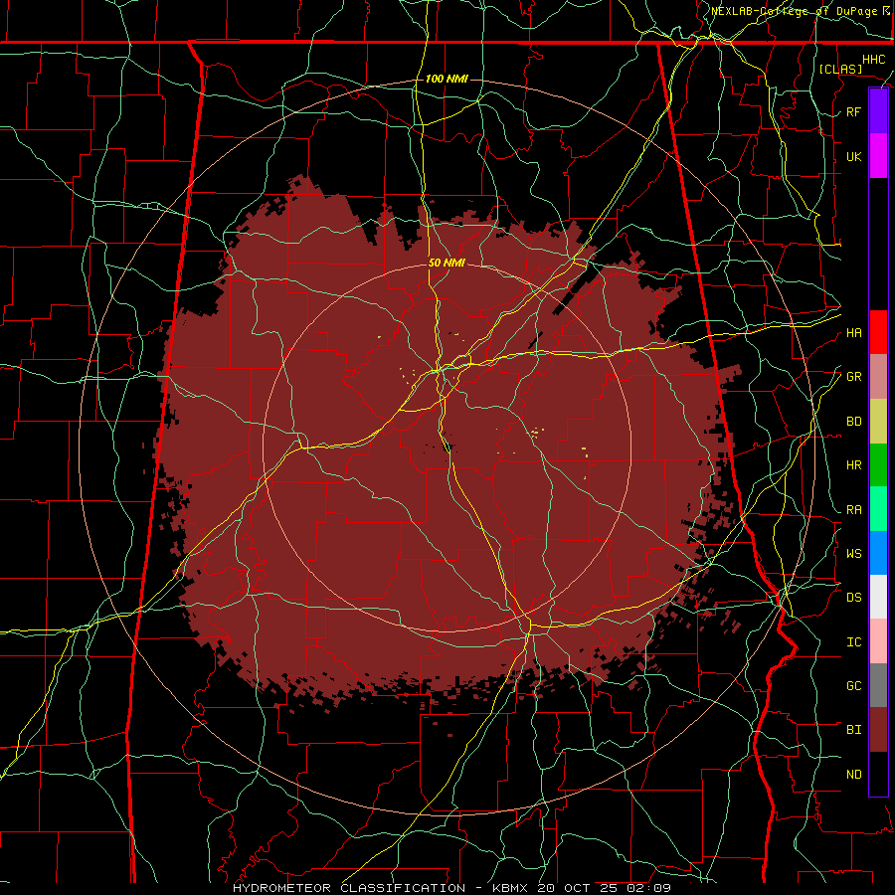Viewport: 895px width, 895px height.
Task: Click the HR green legend swatch
Action: coord(878,464)
